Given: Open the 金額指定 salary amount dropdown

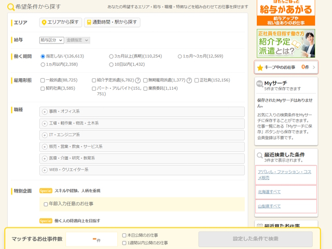Looking at the screenshot, I should [78, 40].
